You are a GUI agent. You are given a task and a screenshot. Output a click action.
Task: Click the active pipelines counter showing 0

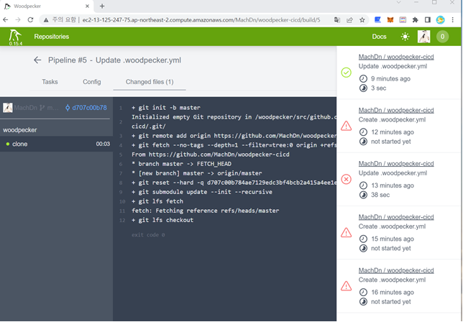coord(442,37)
